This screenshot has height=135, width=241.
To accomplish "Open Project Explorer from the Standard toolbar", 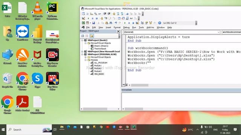I will click(142, 23).
